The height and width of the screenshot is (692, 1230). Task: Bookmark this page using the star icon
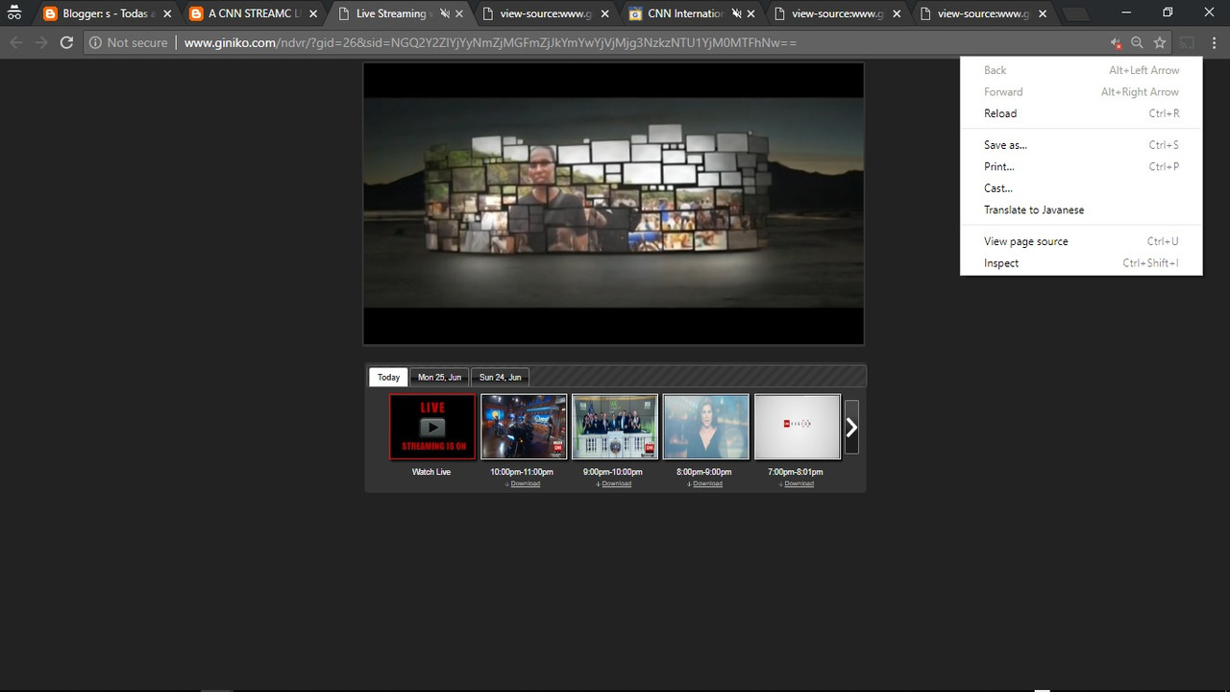[1159, 42]
